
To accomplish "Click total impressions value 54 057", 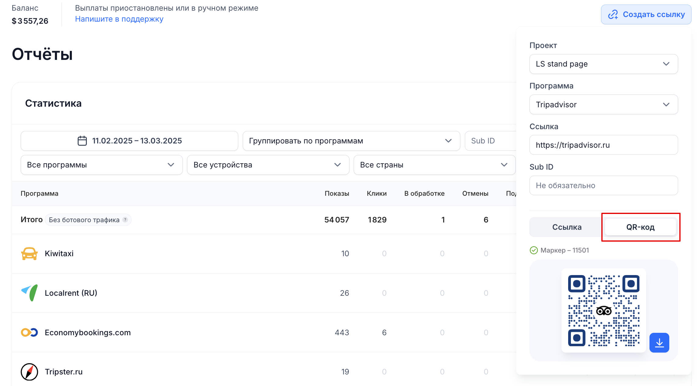I will 337,220.
